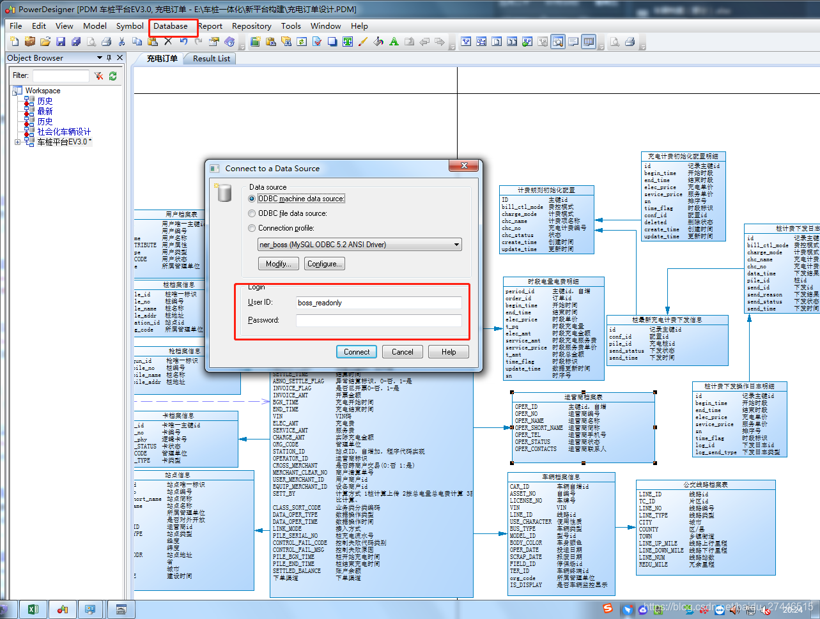Clear the Object Browser filter icon
Image resolution: width=820 pixels, height=619 pixels.
[x=98, y=75]
